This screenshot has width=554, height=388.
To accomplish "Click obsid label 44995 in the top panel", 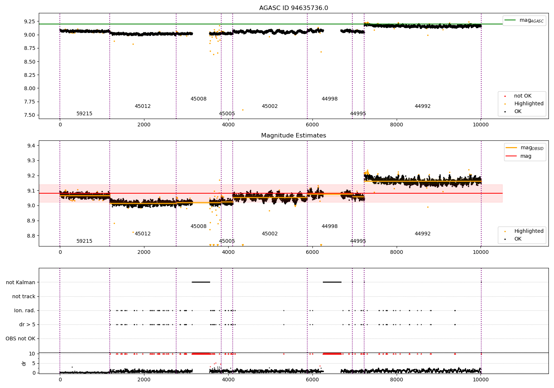I will coord(358,114).
